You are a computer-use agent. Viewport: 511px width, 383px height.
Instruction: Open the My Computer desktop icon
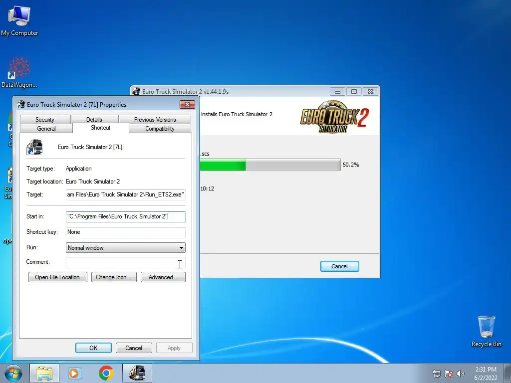point(19,21)
